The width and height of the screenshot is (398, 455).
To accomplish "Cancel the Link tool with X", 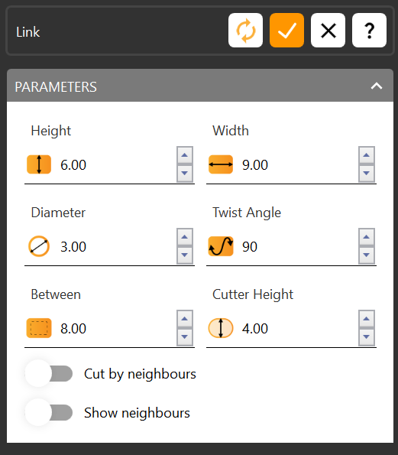I will (328, 30).
